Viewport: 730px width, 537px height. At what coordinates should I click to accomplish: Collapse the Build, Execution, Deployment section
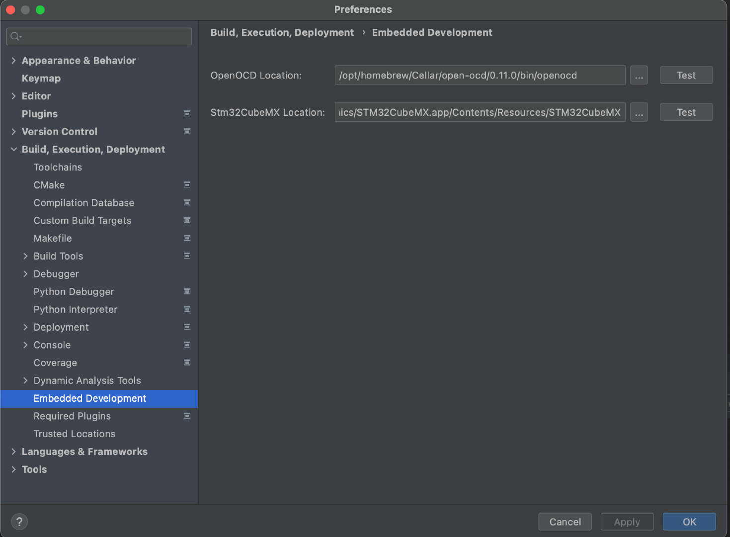click(x=13, y=149)
